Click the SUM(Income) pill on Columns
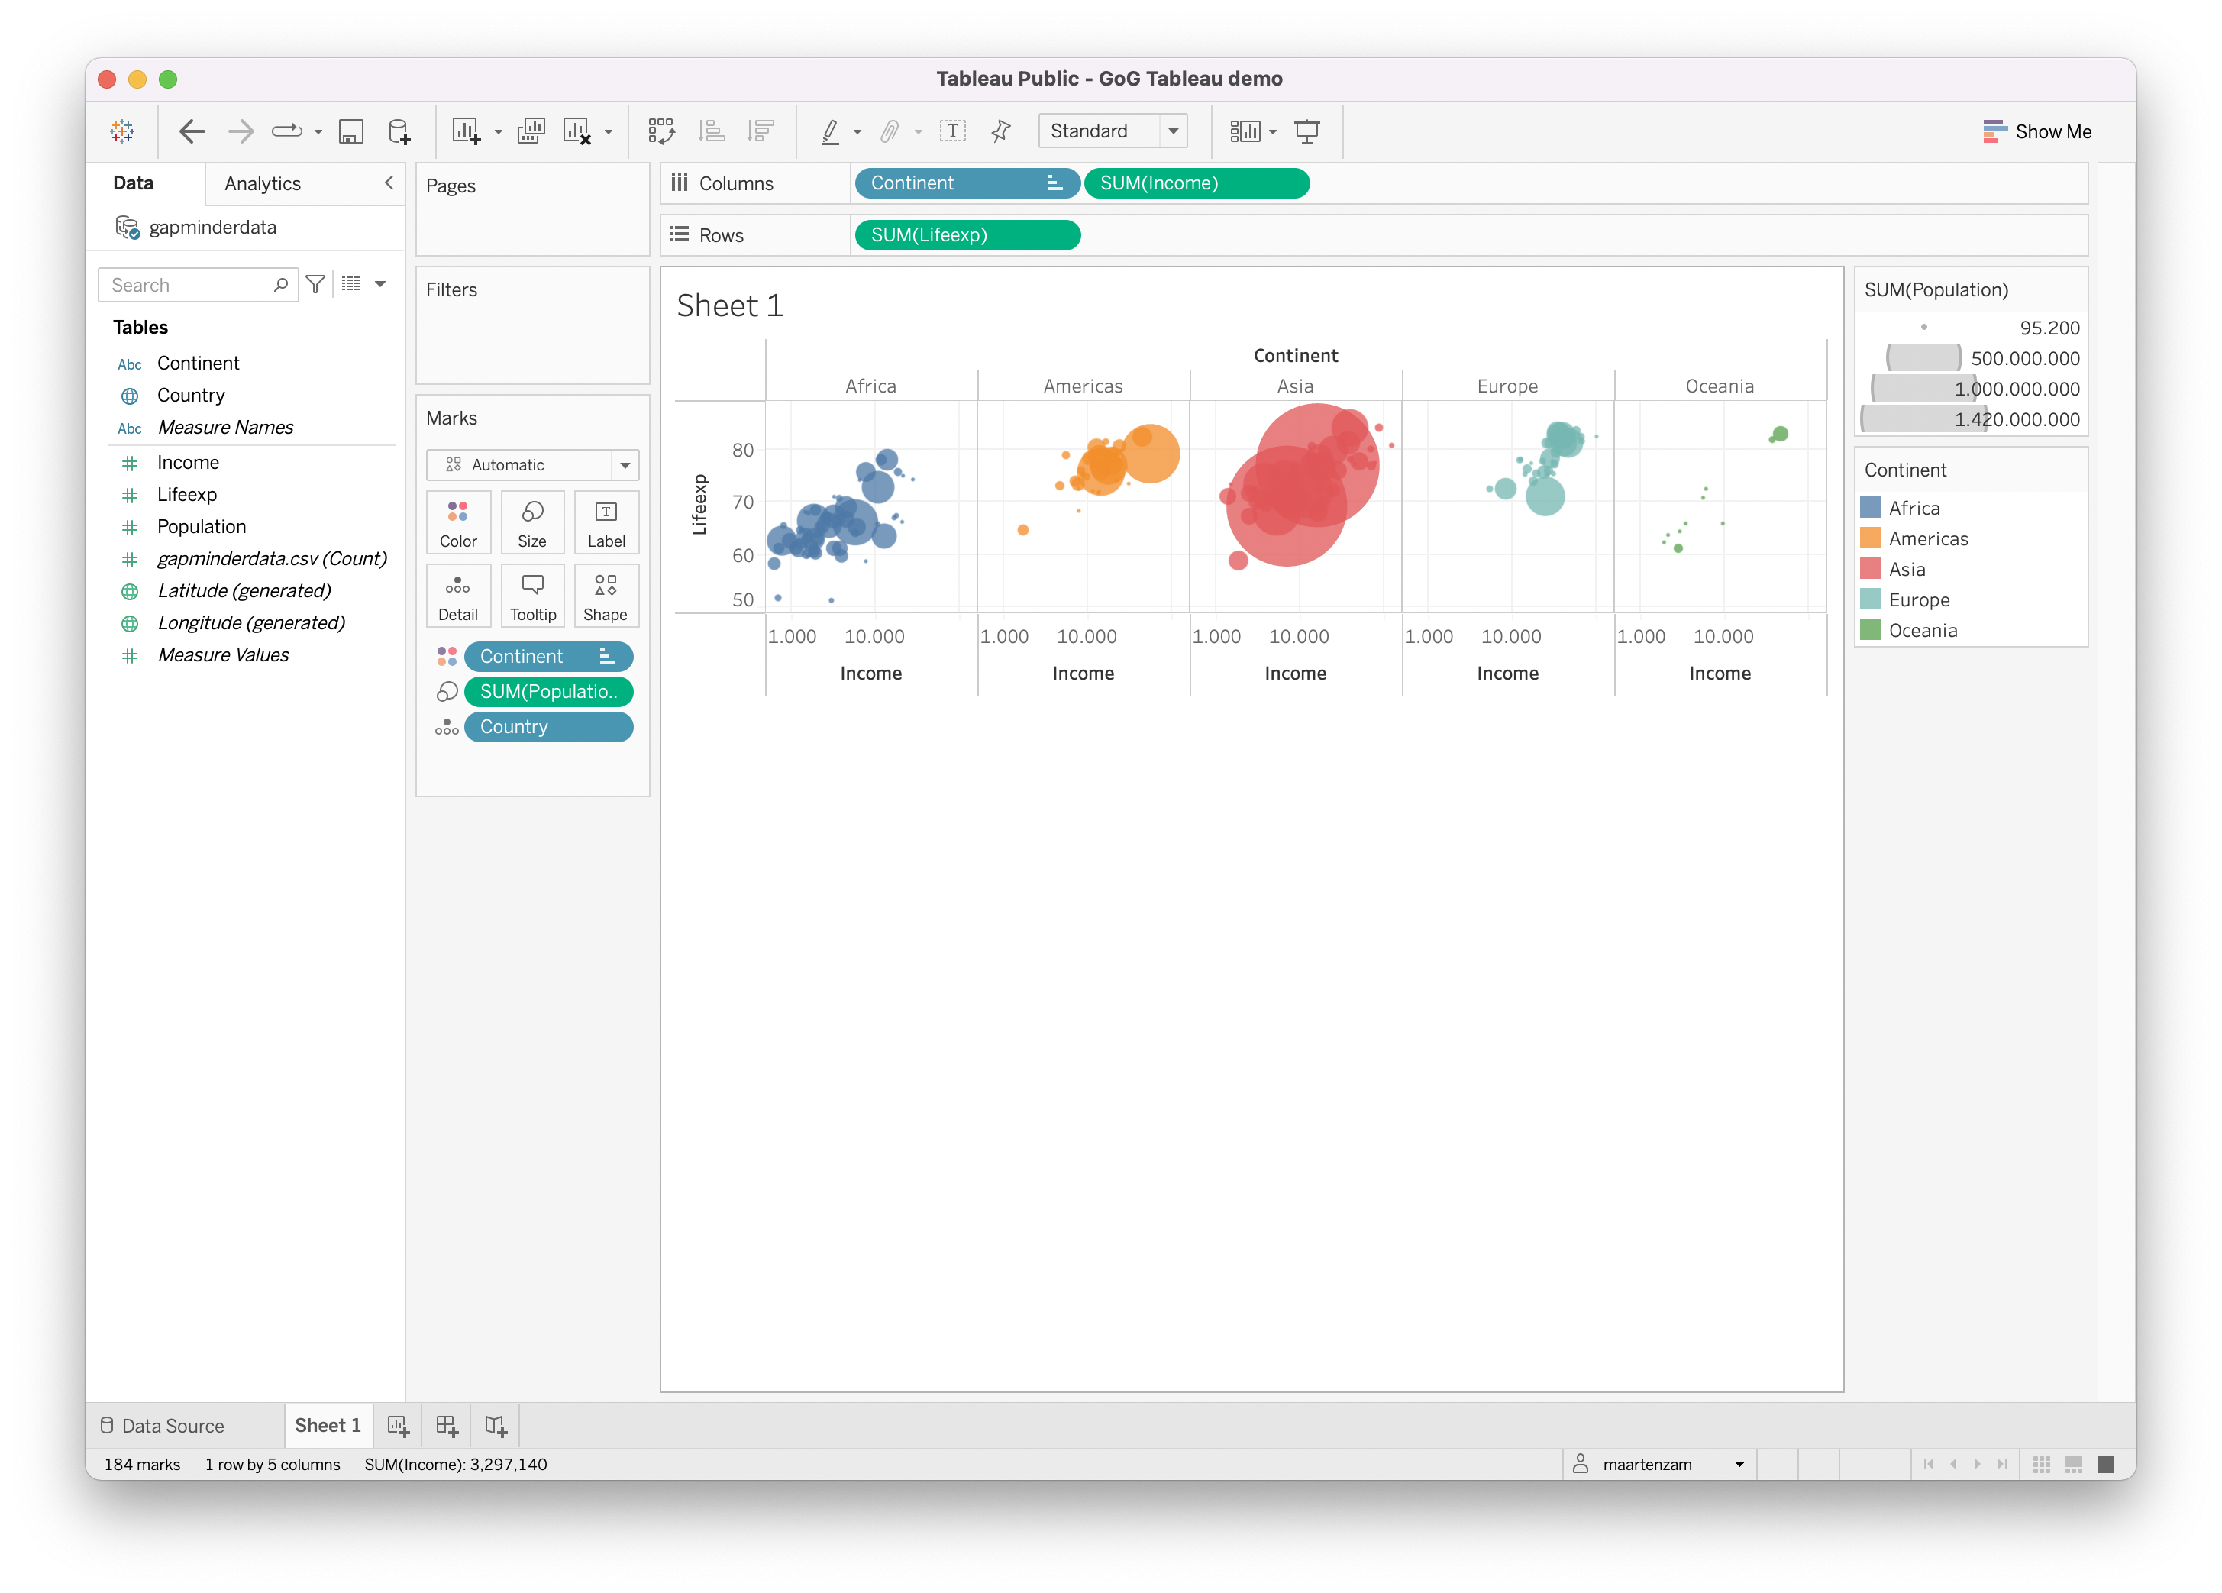 coord(1197,183)
